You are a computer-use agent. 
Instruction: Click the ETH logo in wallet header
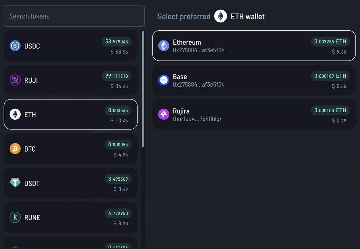pos(220,16)
